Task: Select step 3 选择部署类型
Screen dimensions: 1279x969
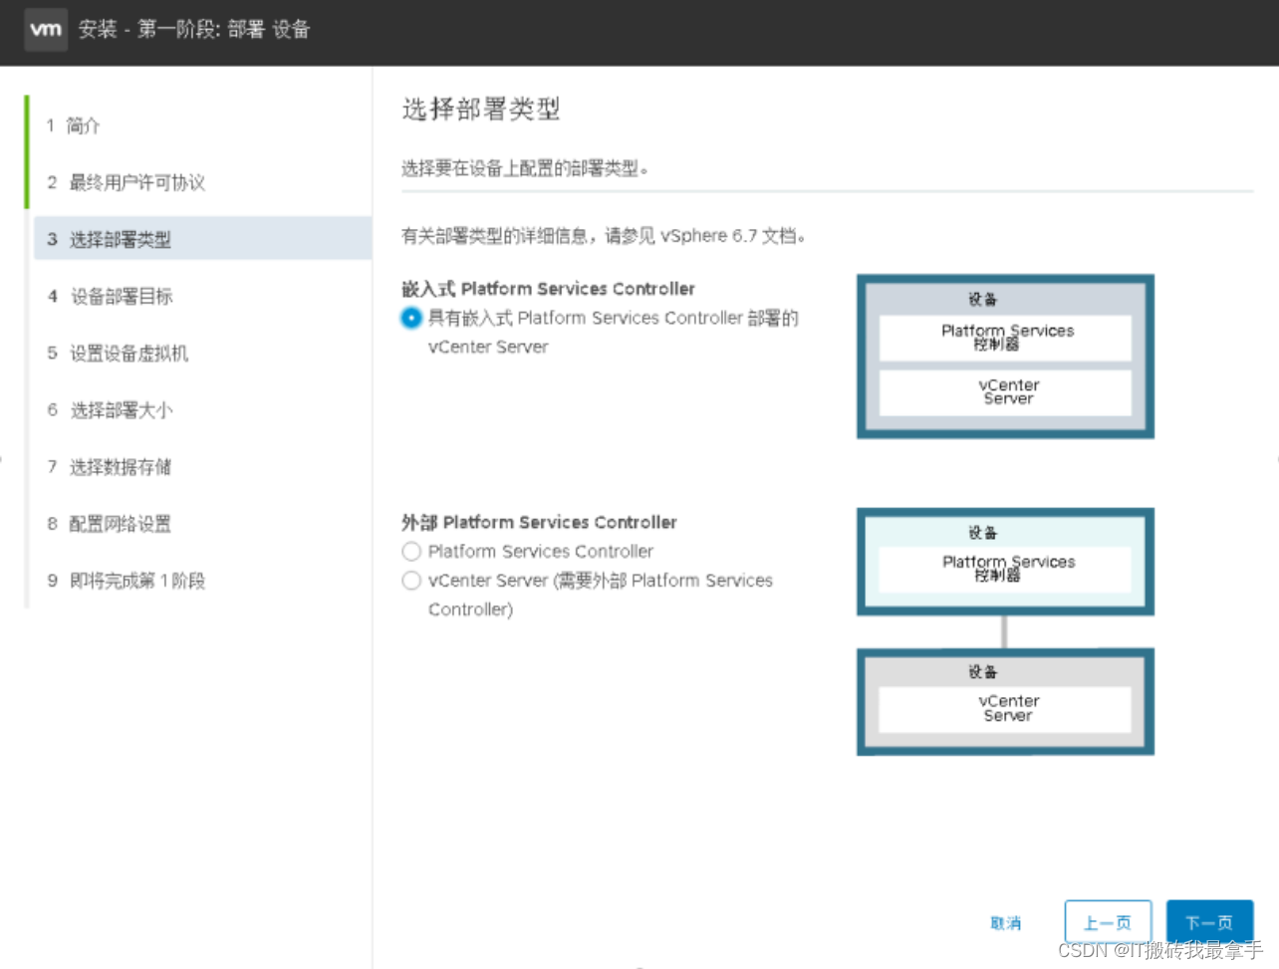Action: pos(203,239)
